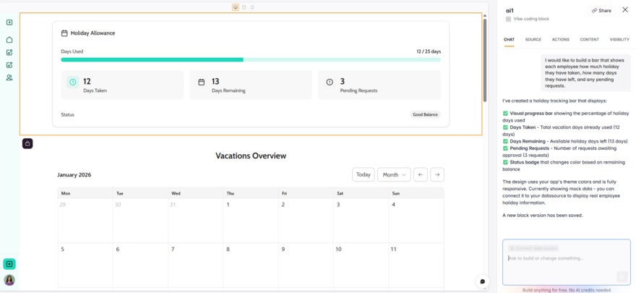636x293 pixels.
Task: Click the dark lock icon below the block
Action: point(27,143)
